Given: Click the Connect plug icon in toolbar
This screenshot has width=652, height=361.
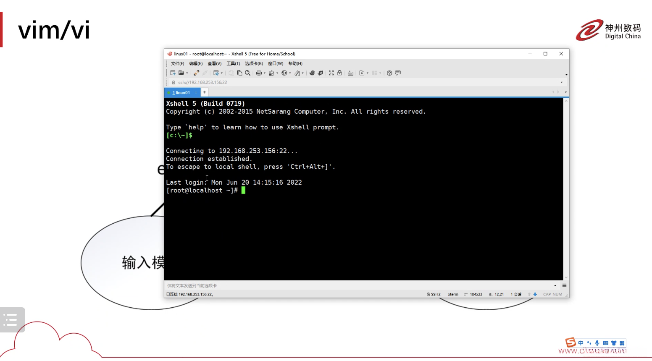Looking at the screenshot, I should click(196, 73).
